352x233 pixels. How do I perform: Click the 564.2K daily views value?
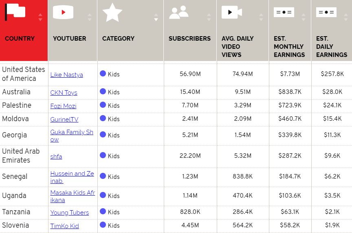[x=243, y=225]
